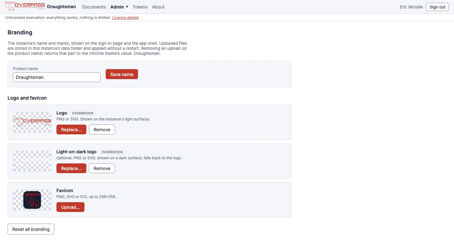Click Reset all branding button

[x=31, y=229]
